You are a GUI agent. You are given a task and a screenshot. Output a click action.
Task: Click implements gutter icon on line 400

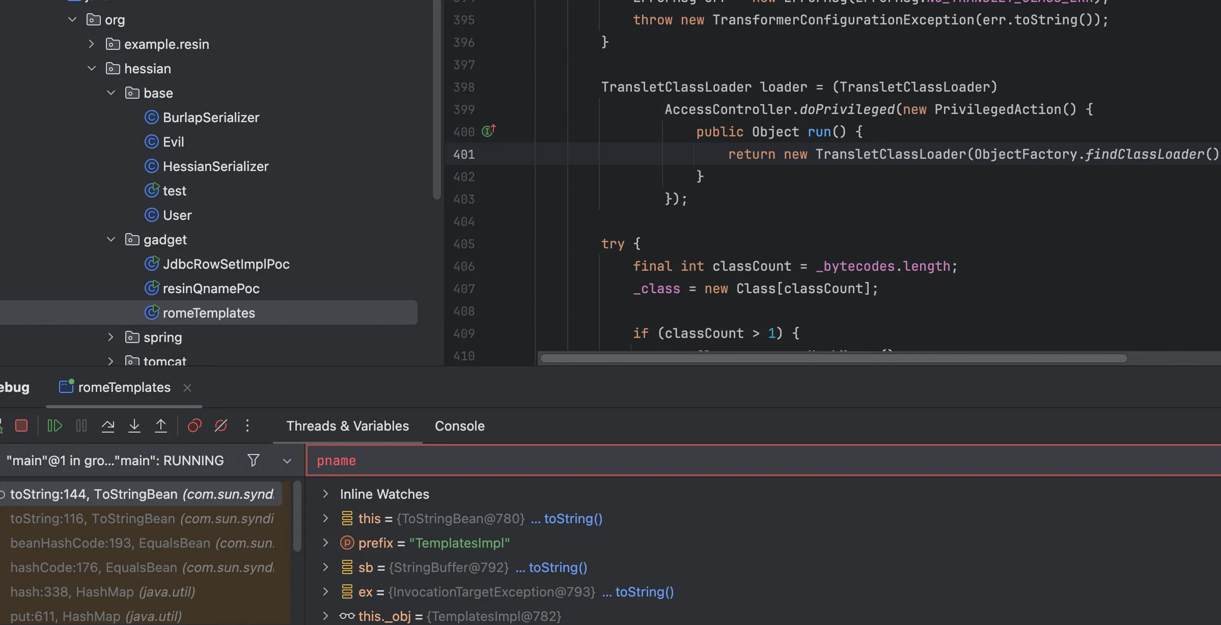pos(489,131)
